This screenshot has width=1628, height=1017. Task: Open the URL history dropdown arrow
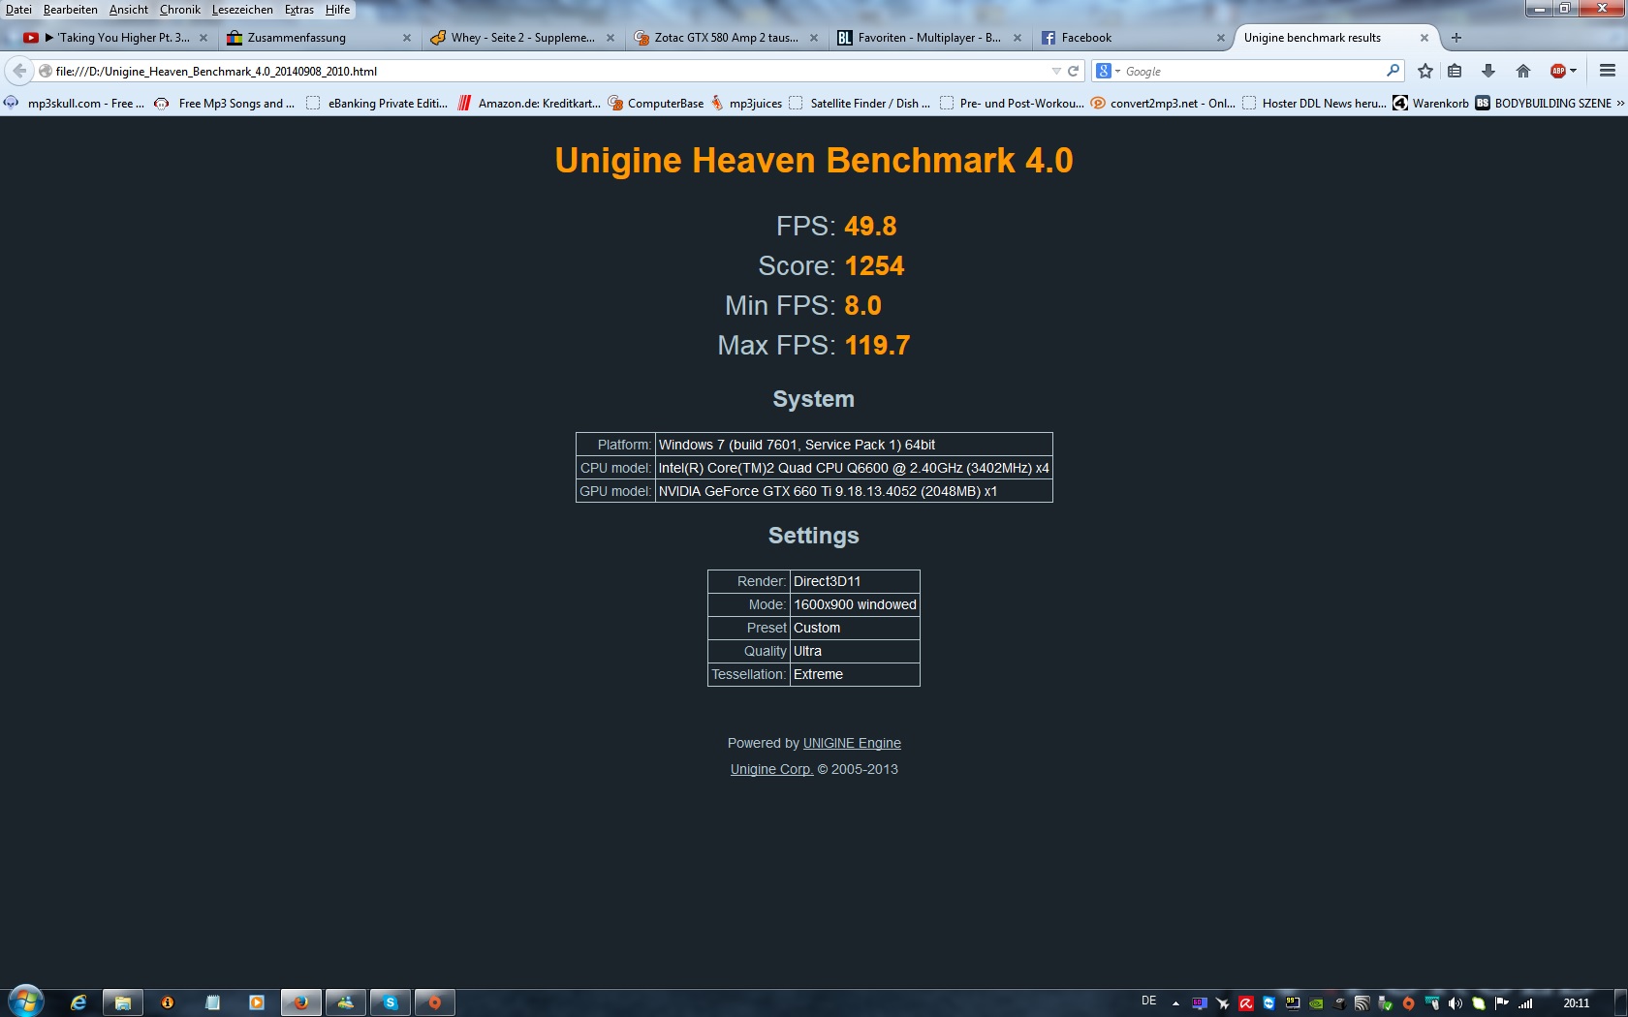tap(1056, 71)
